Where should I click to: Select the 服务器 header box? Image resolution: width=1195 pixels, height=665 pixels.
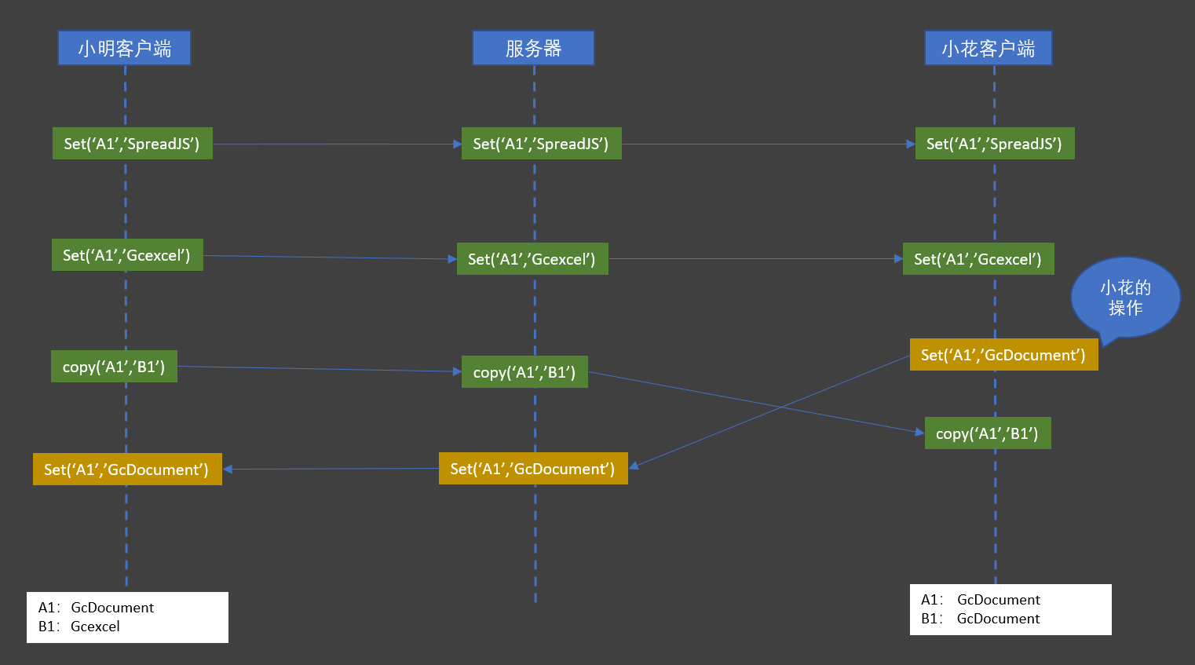(x=533, y=48)
